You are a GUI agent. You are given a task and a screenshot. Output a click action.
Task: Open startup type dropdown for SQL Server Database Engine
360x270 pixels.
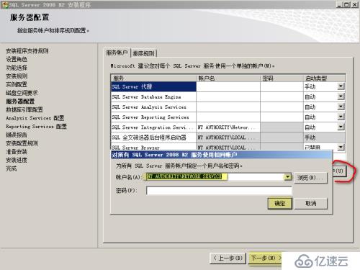point(341,96)
